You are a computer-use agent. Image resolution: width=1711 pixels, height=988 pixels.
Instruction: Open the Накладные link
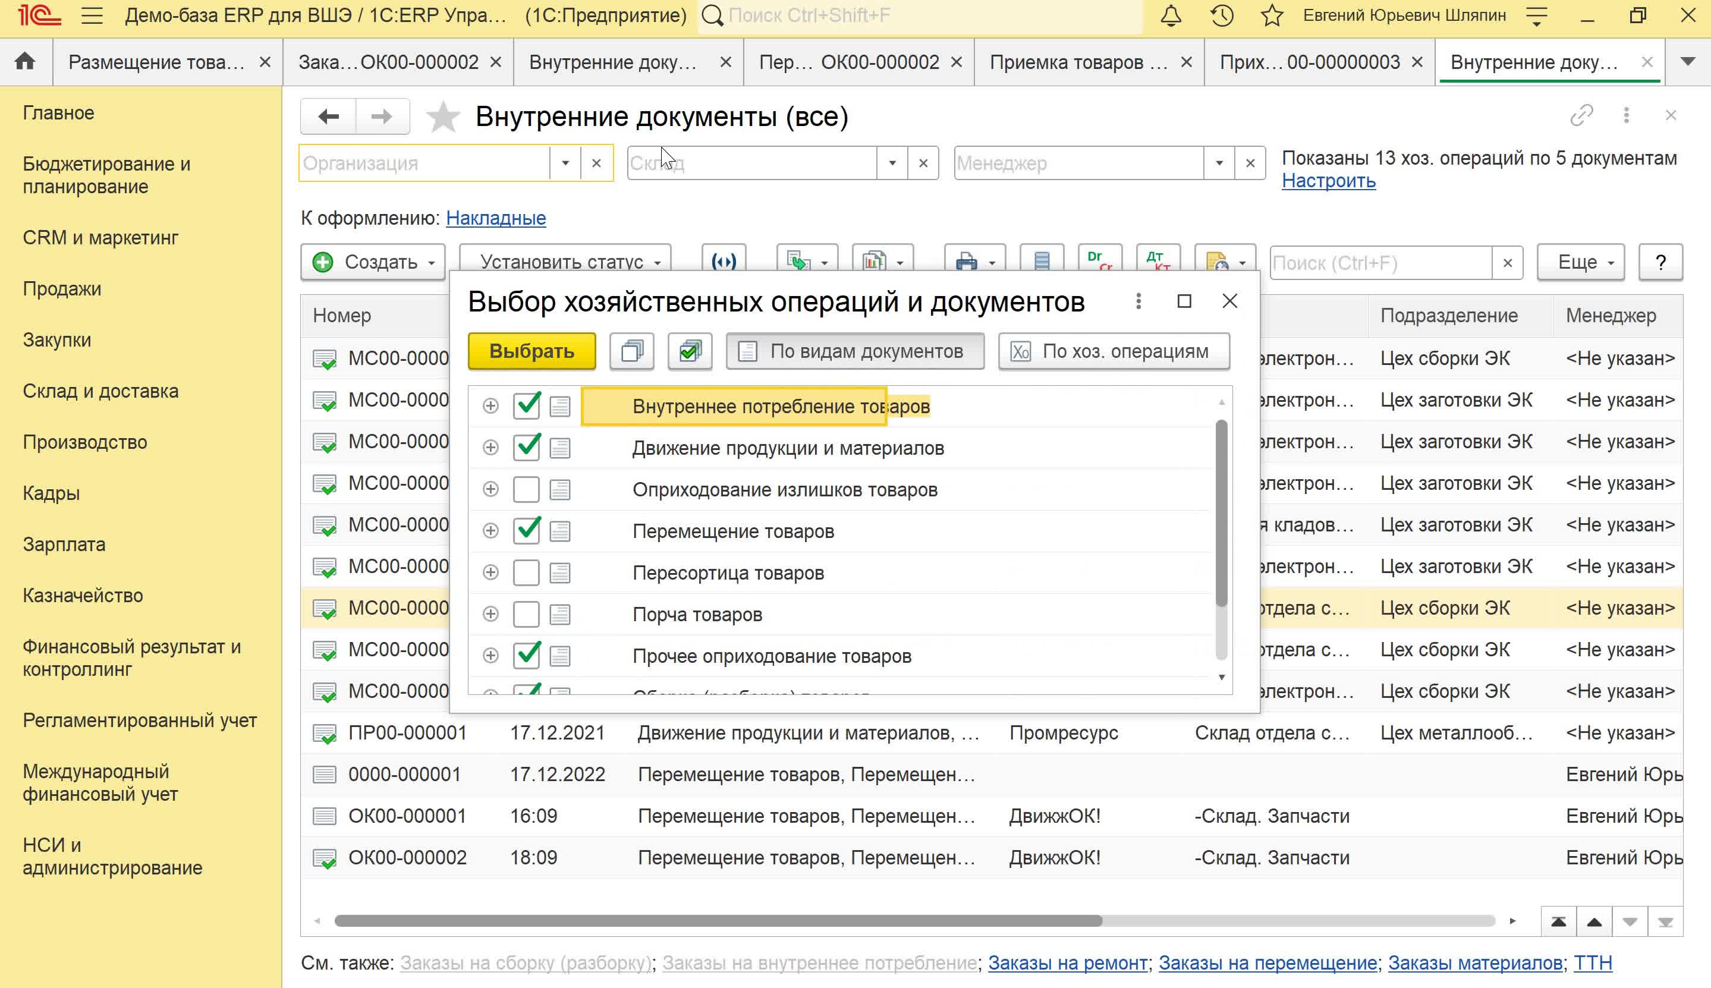pos(496,218)
